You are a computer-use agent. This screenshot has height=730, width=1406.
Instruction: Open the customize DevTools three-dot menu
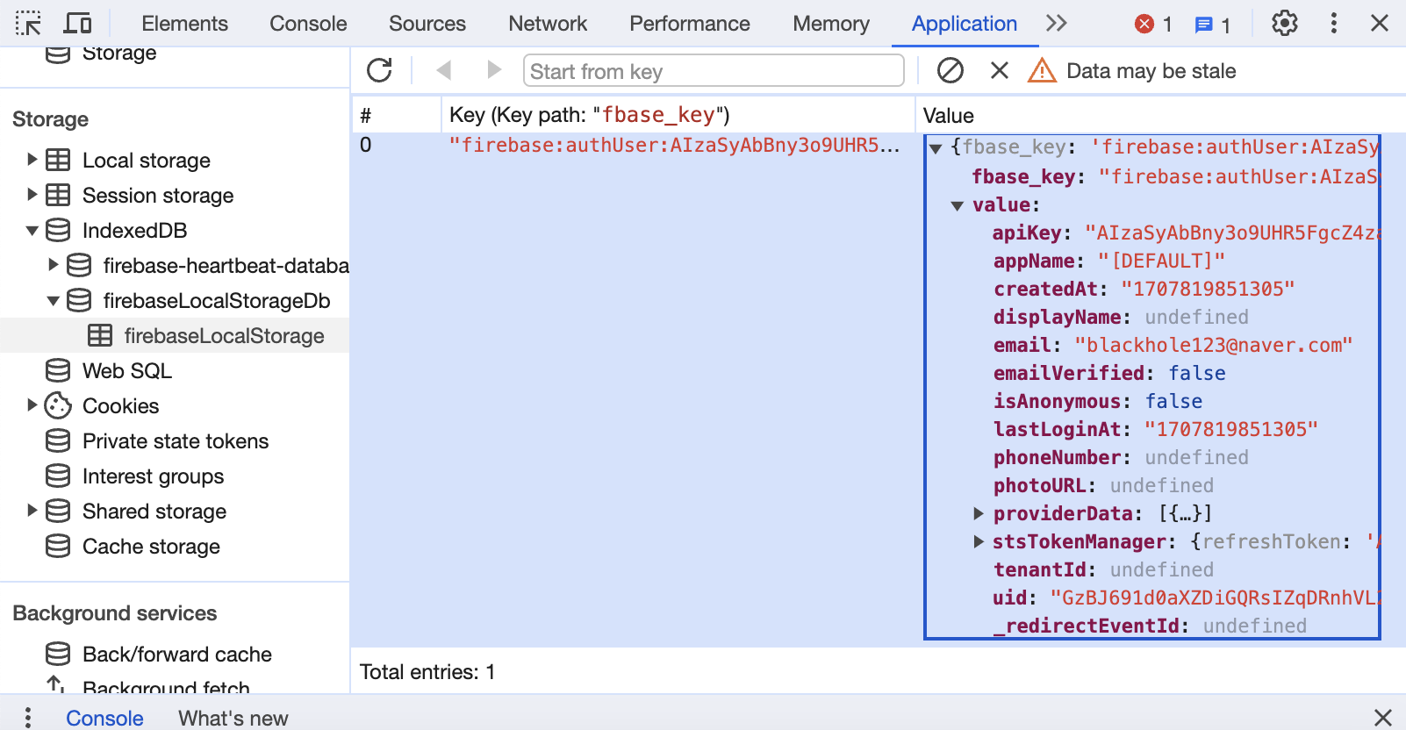click(1334, 23)
